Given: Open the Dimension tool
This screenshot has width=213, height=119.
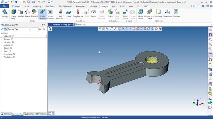Looking at the screenshot, I should click(167, 13).
